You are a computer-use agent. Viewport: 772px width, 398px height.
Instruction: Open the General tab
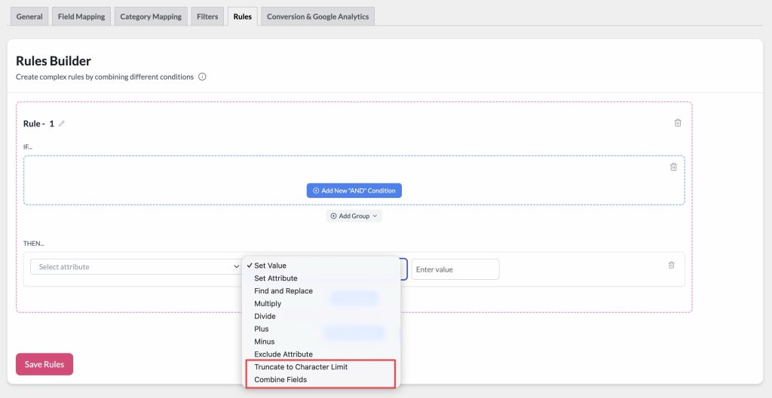pos(29,17)
